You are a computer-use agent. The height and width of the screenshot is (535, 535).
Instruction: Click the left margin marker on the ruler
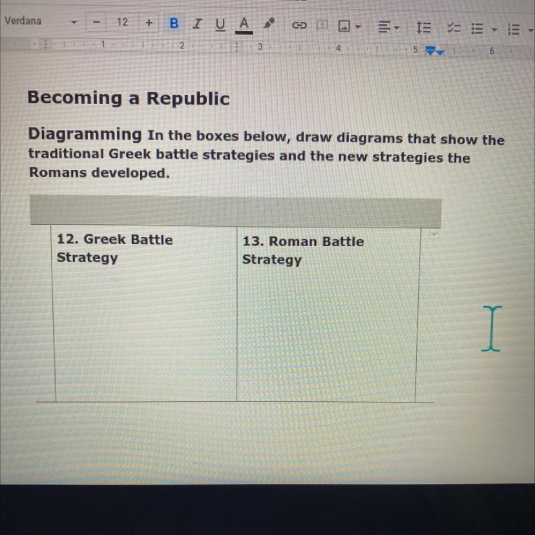(45, 45)
